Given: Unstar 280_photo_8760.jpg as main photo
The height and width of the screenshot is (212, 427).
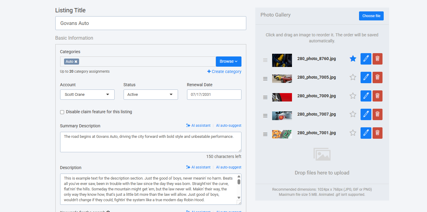Looking at the screenshot, I should click(353, 59).
